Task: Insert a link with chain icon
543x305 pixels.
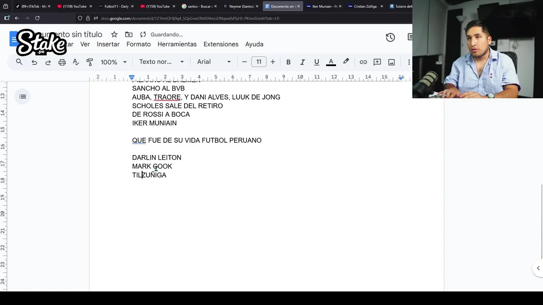Action: (363, 62)
